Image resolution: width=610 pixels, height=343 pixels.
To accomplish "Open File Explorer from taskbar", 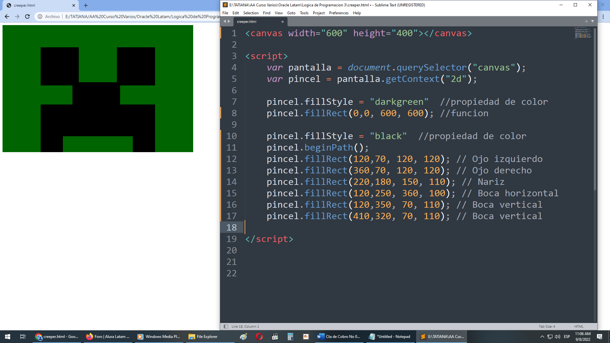I will [210, 337].
